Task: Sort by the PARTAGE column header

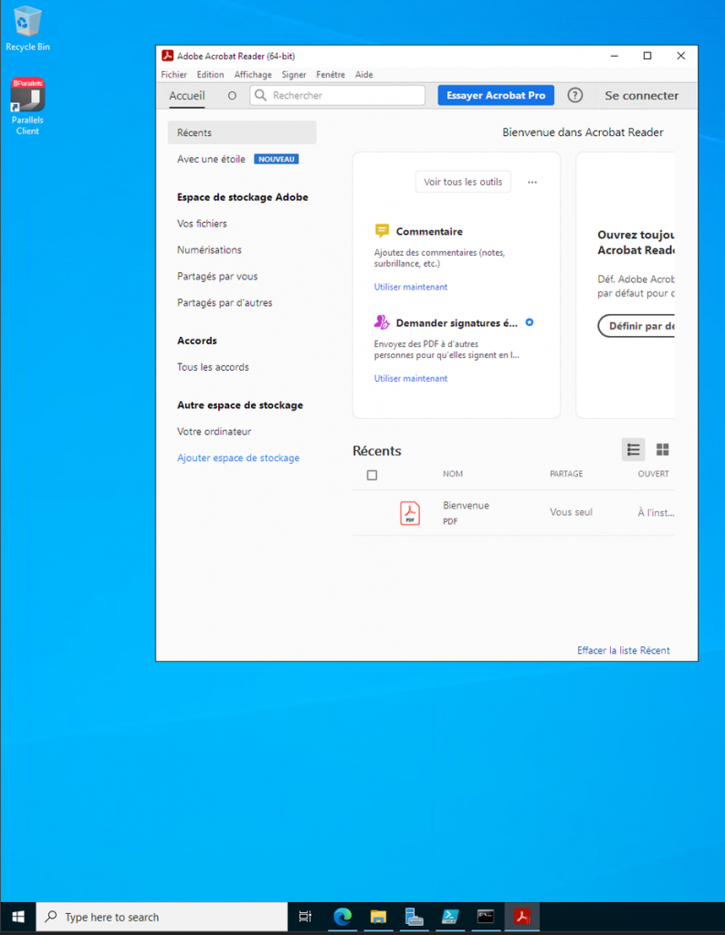Action: click(x=566, y=474)
